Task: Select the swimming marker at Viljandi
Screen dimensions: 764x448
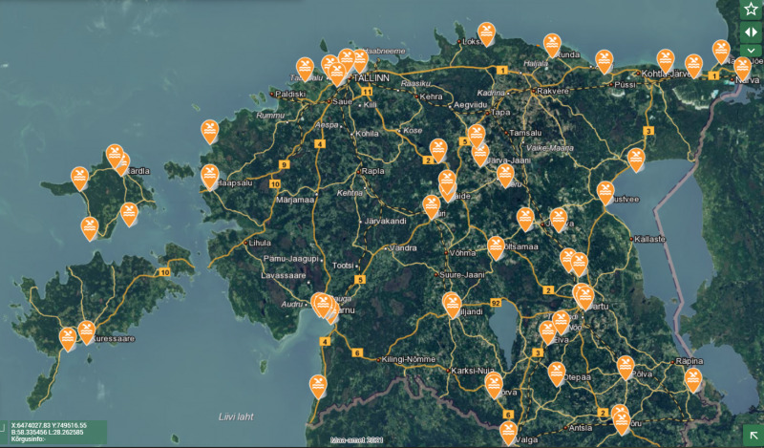Action: tap(452, 304)
